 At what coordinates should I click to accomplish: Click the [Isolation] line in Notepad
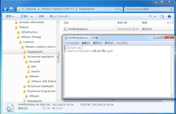coord(73,48)
